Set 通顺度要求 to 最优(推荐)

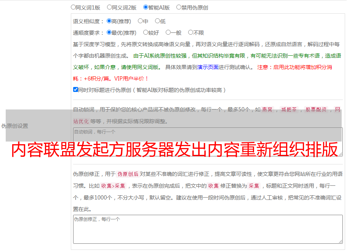[109, 32]
